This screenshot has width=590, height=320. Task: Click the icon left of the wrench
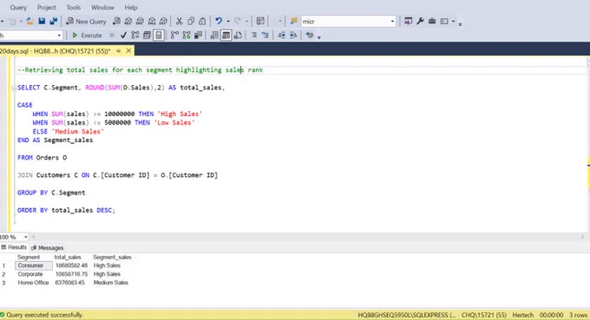pos(408,22)
